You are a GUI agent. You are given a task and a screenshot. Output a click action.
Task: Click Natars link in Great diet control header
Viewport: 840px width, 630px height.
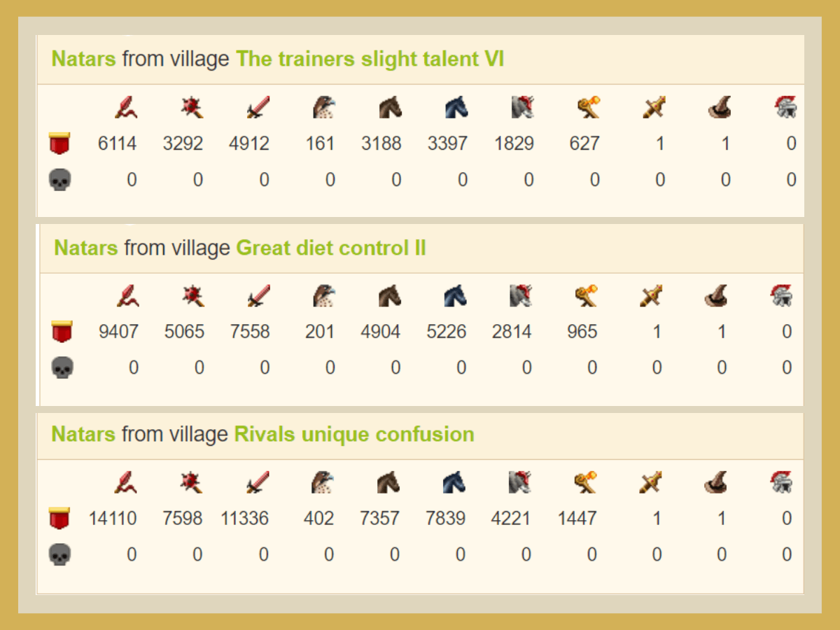coord(86,248)
